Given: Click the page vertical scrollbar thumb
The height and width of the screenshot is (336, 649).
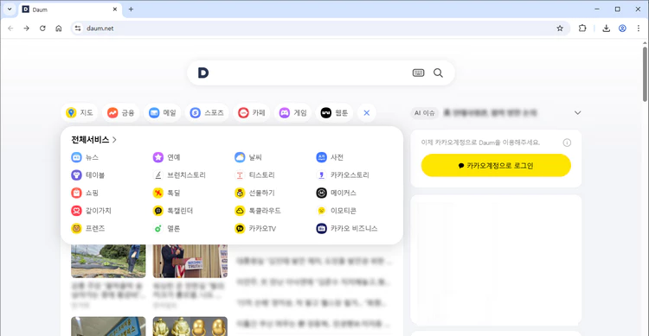Looking at the screenshot, I should (x=646, y=74).
